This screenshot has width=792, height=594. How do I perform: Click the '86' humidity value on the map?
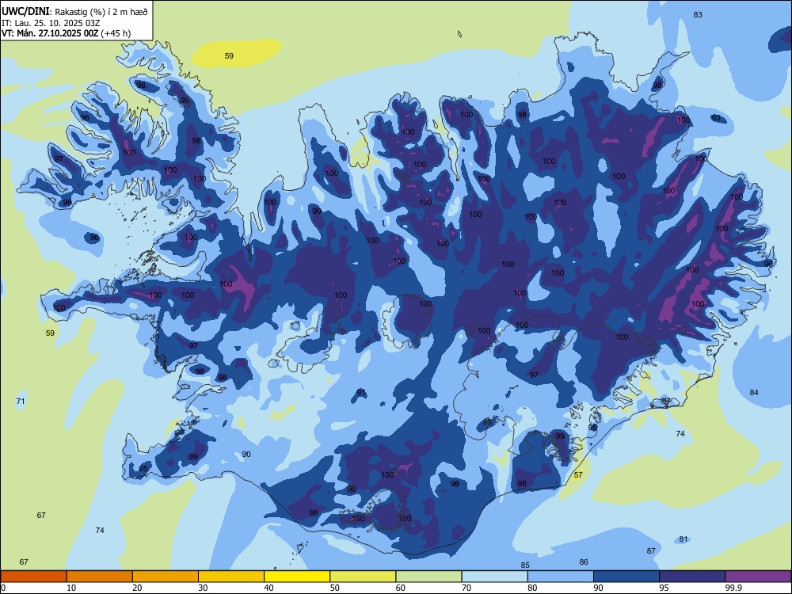584,562
